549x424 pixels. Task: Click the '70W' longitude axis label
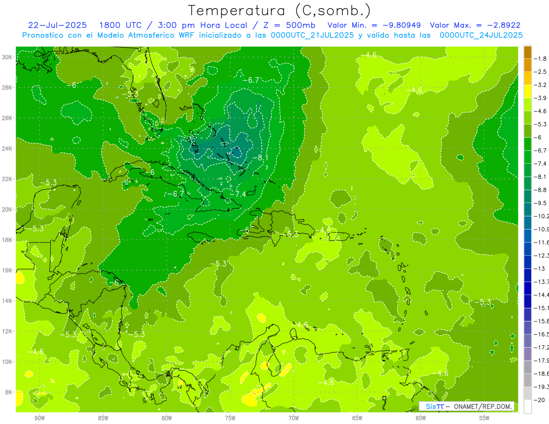[x=294, y=418]
